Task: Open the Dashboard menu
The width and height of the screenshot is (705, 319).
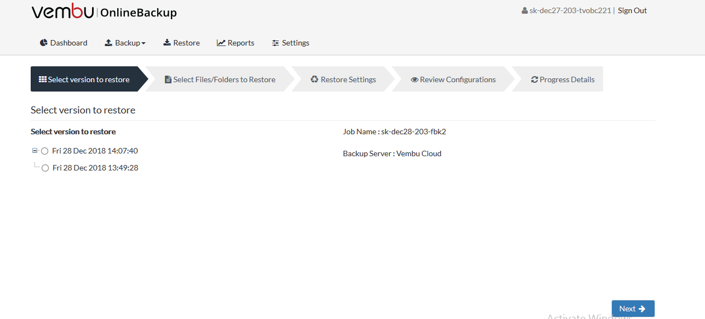Action: 64,43
